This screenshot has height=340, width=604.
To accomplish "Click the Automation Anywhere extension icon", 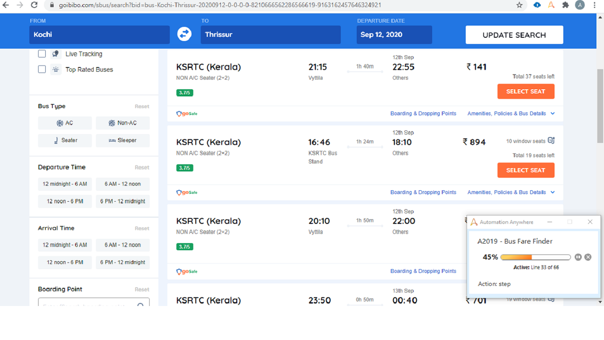I will click(x=551, y=5).
